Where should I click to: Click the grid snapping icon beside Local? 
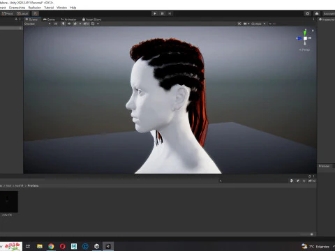(x=36, y=13)
